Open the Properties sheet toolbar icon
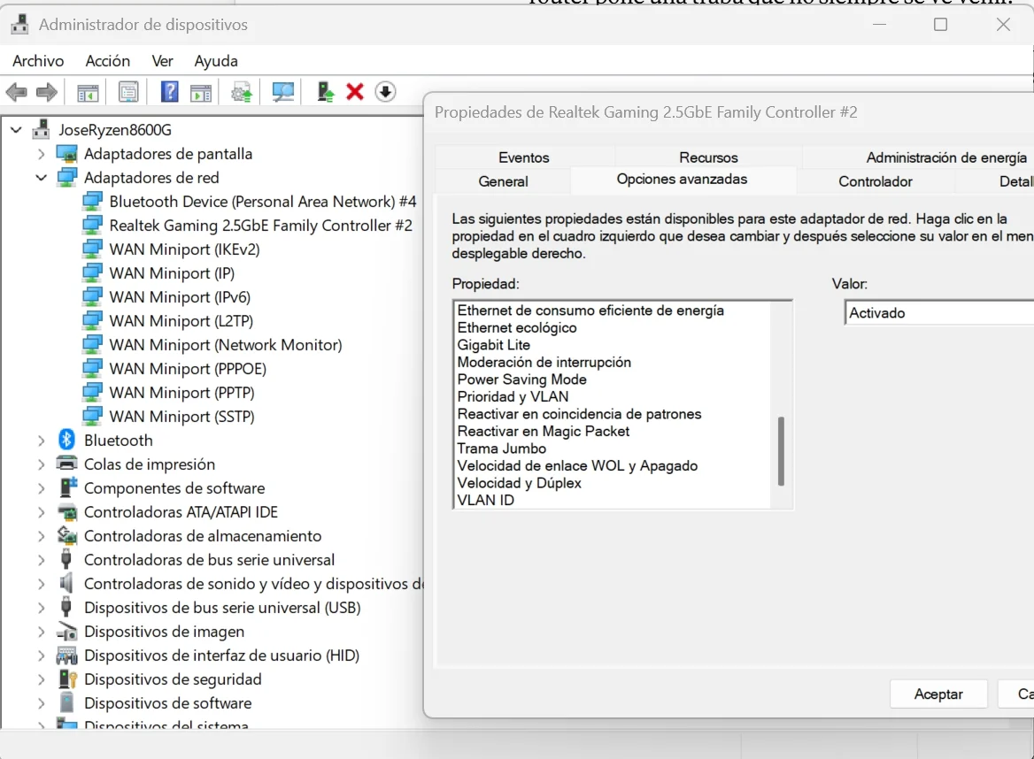The image size is (1034, 759). [x=128, y=92]
